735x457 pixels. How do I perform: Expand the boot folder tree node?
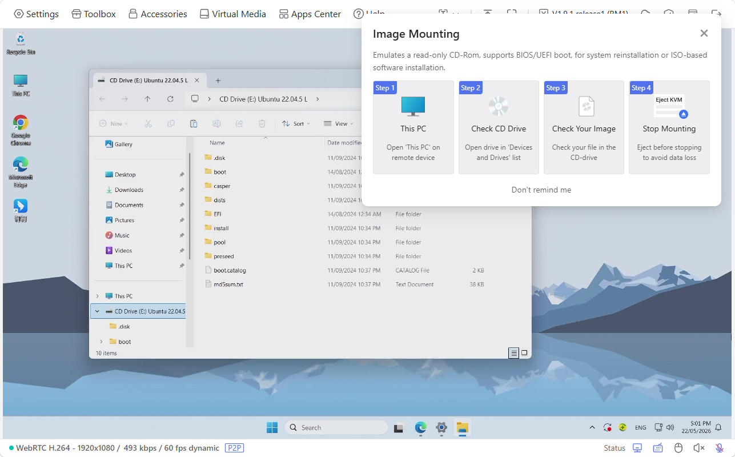pos(101,342)
